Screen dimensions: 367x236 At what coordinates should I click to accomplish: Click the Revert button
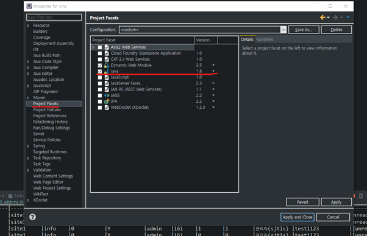point(302,202)
